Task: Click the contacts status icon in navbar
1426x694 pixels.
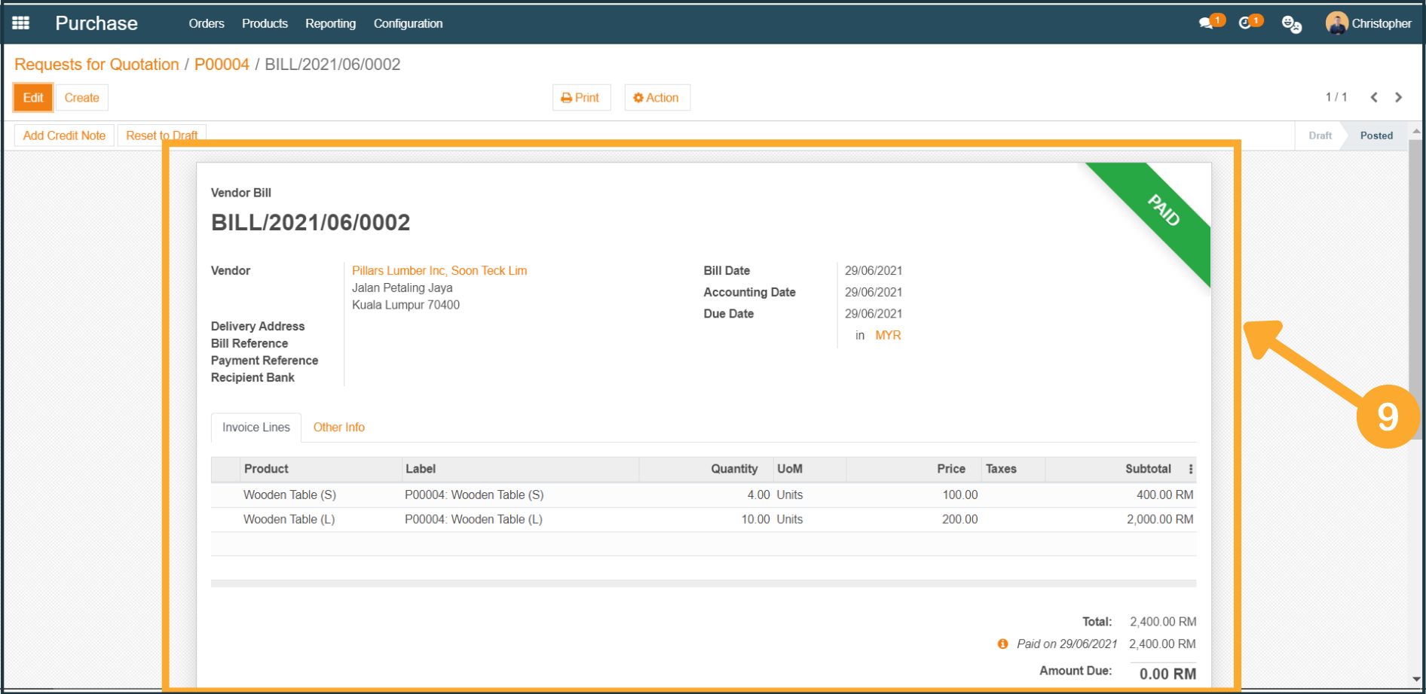Action: tap(1291, 24)
